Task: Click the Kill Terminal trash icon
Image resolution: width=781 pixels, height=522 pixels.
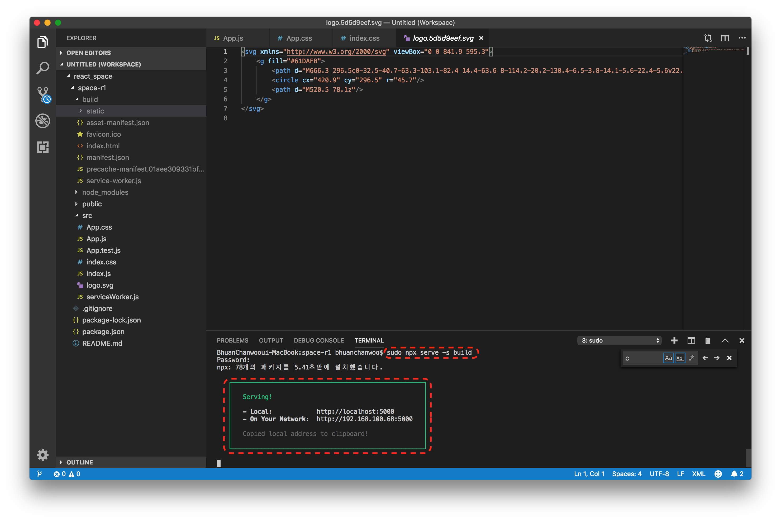Action: pos(708,340)
